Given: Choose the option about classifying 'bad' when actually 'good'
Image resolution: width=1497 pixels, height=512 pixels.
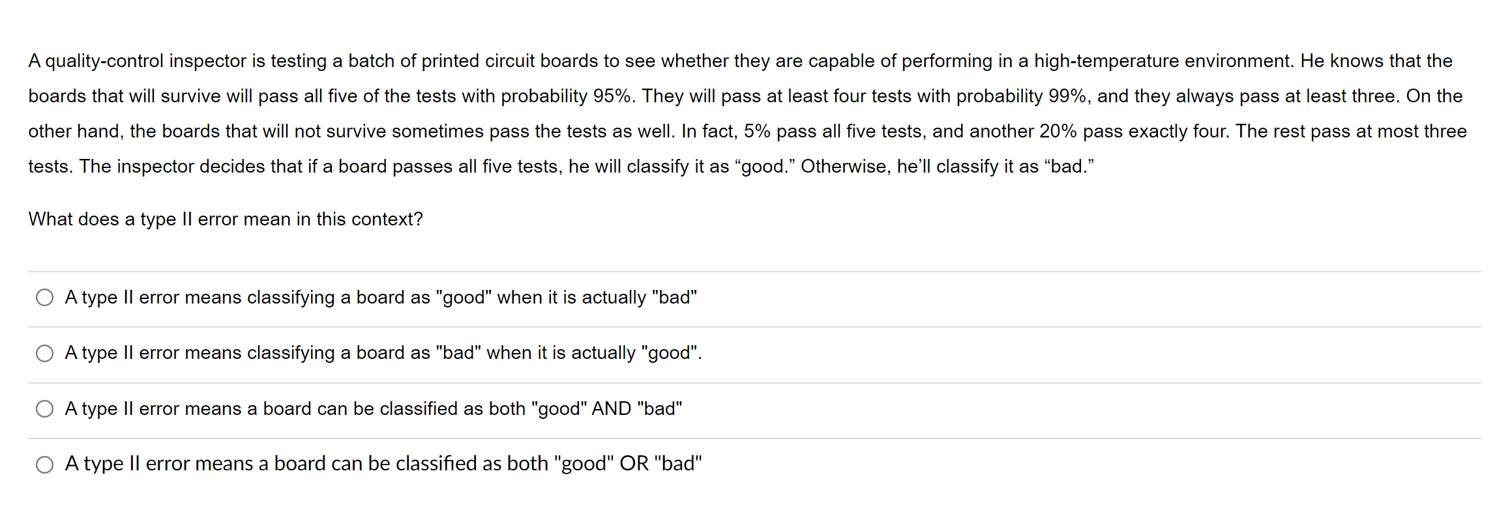Looking at the screenshot, I should point(44,354).
